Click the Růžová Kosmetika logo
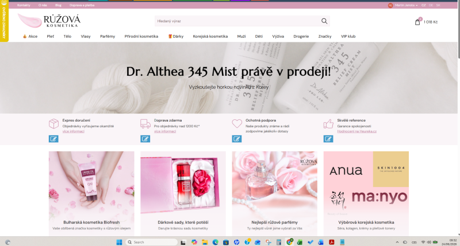This screenshot has height=246, width=460. 49,21
